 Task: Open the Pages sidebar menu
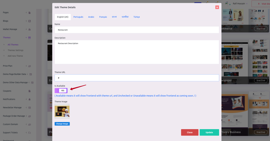[6, 13]
